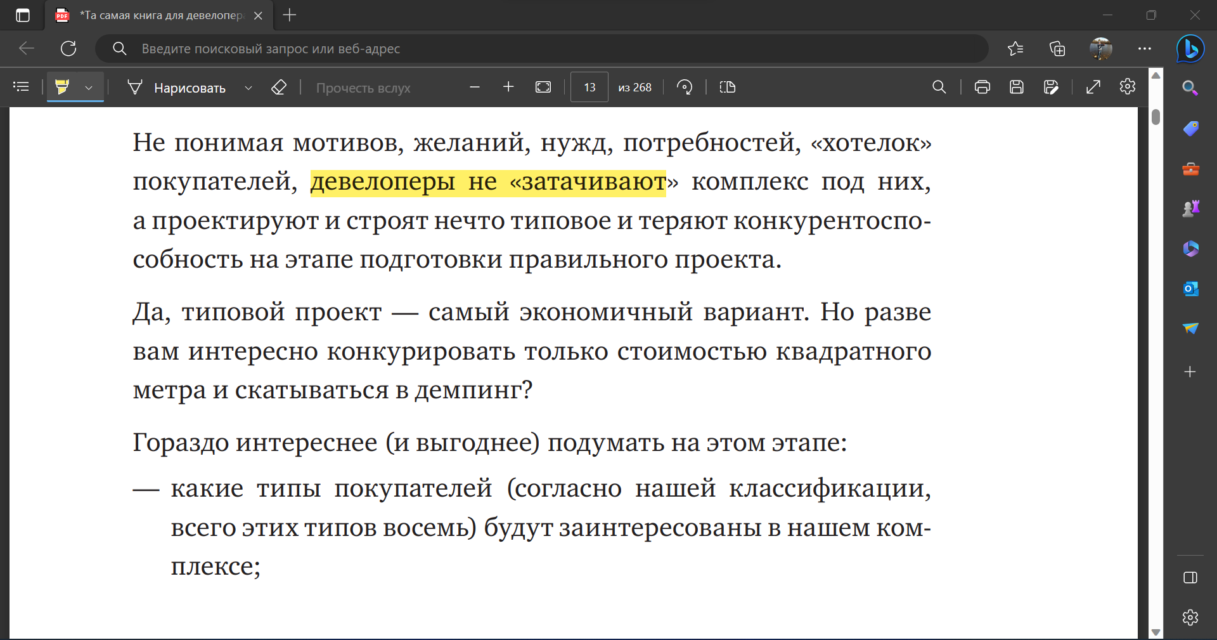
Task: Toggle fit to page width
Action: [x=543, y=87]
